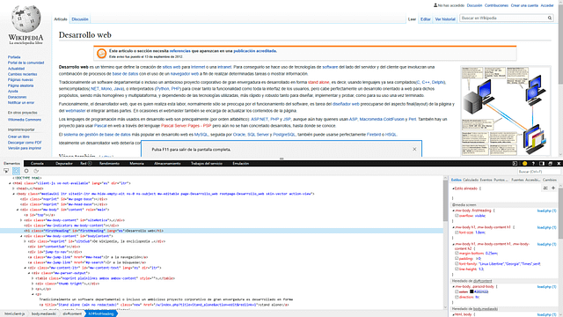Expand the siteNotice div node
The height and width of the screenshot is (317, 563).
click(x=21, y=220)
